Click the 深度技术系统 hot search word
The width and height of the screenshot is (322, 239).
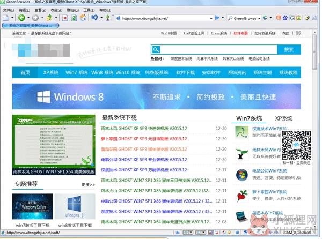click(x=181, y=58)
